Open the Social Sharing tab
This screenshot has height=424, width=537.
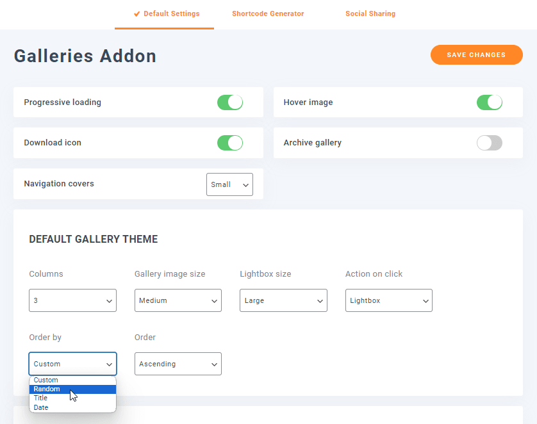(370, 13)
